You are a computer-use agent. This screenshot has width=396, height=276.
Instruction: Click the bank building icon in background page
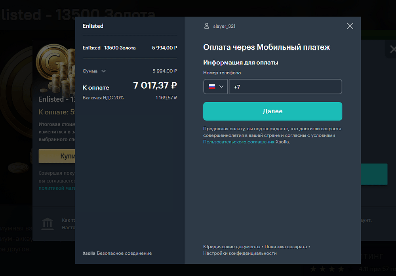point(48,224)
